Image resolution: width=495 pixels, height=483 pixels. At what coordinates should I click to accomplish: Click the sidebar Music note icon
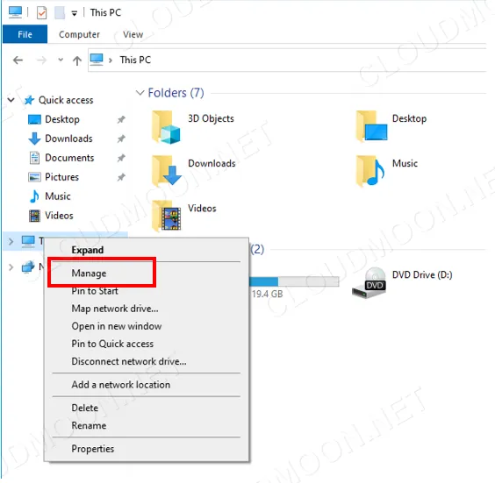34,196
